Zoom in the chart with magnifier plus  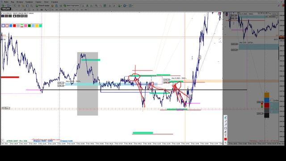(x=96, y=6)
